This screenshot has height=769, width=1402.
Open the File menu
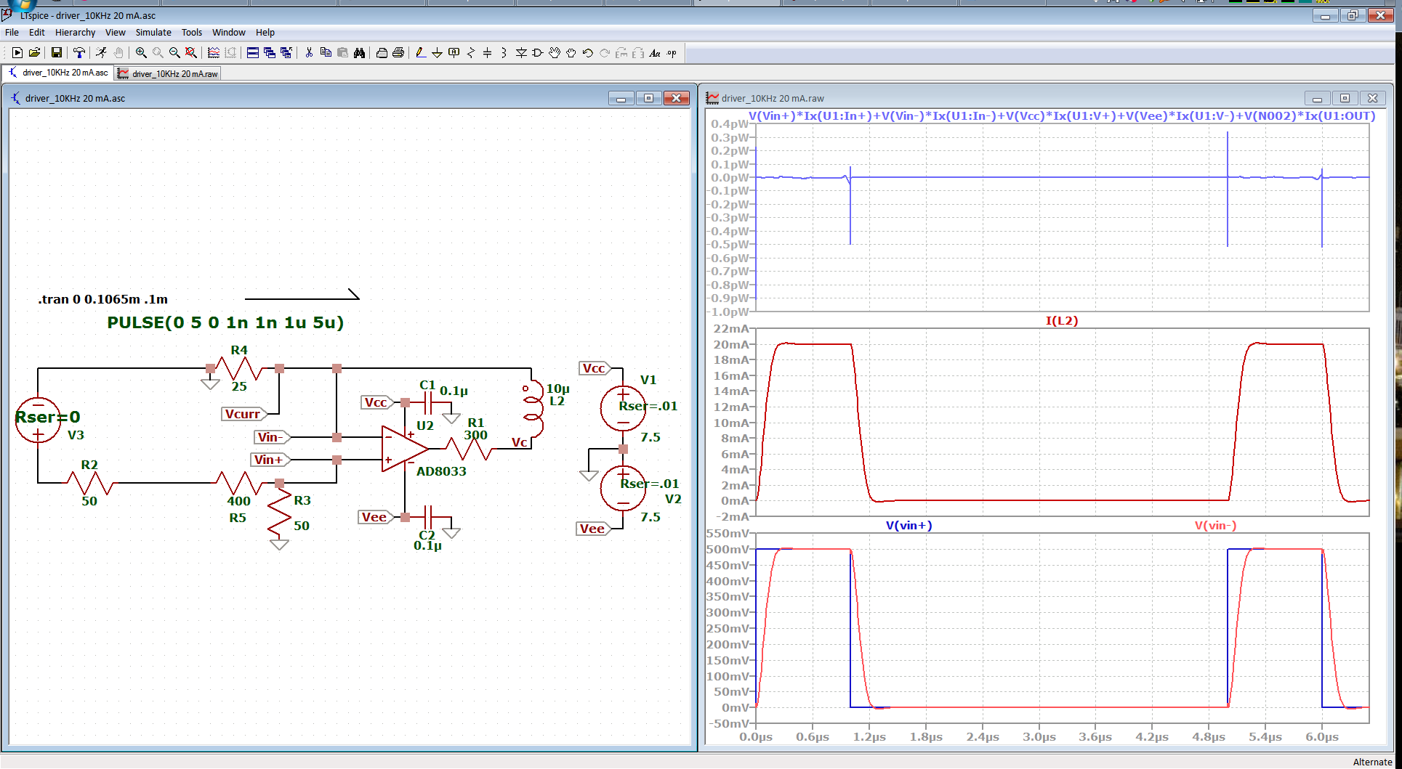click(12, 32)
